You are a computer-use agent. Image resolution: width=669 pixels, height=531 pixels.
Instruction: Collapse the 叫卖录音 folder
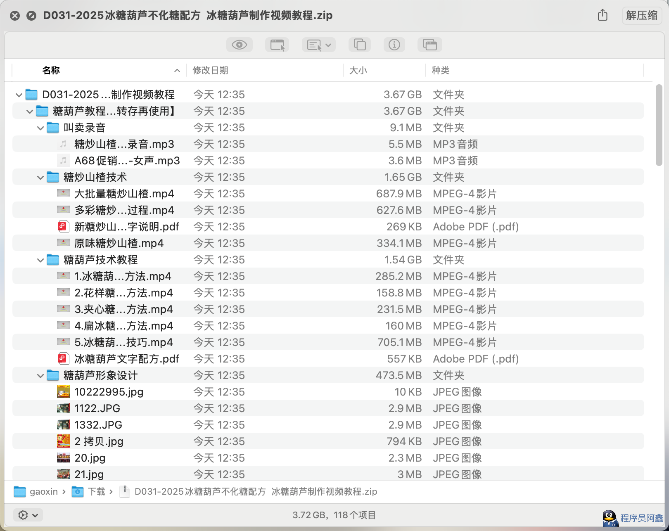(x=40, y=128)
